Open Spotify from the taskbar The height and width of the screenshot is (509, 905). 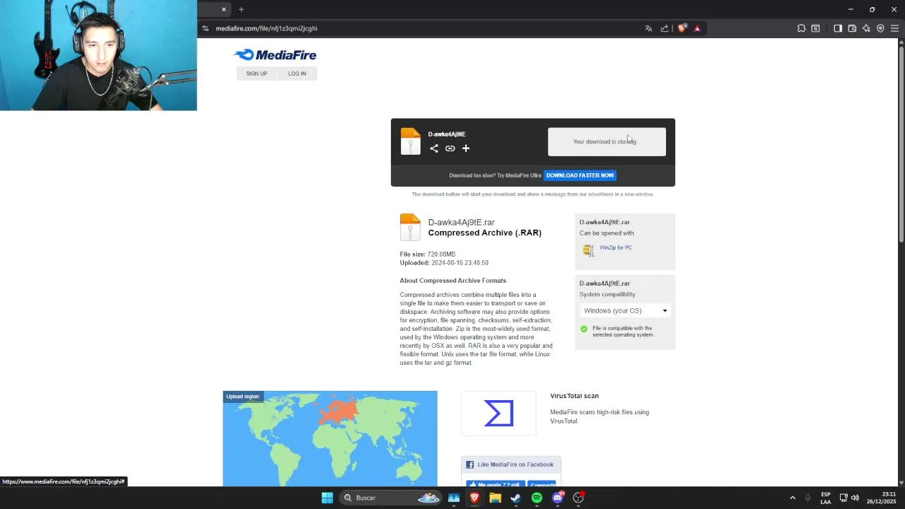(537, 498)
